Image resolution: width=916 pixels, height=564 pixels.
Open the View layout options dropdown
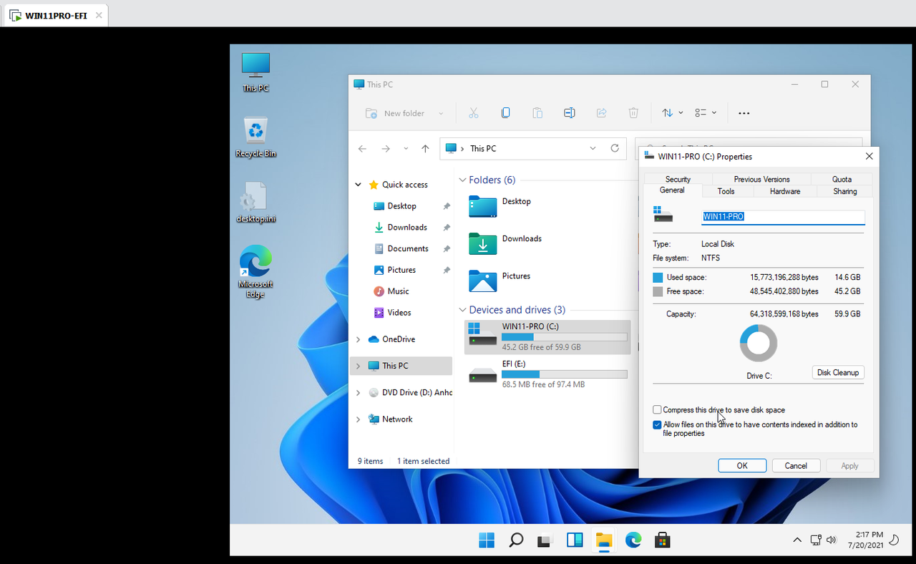(706, 113)
